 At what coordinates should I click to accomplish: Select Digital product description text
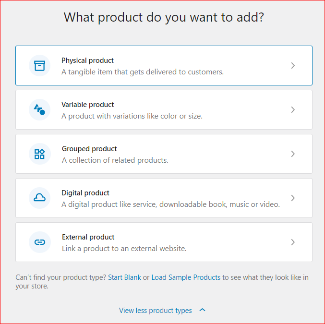(170, 204)
